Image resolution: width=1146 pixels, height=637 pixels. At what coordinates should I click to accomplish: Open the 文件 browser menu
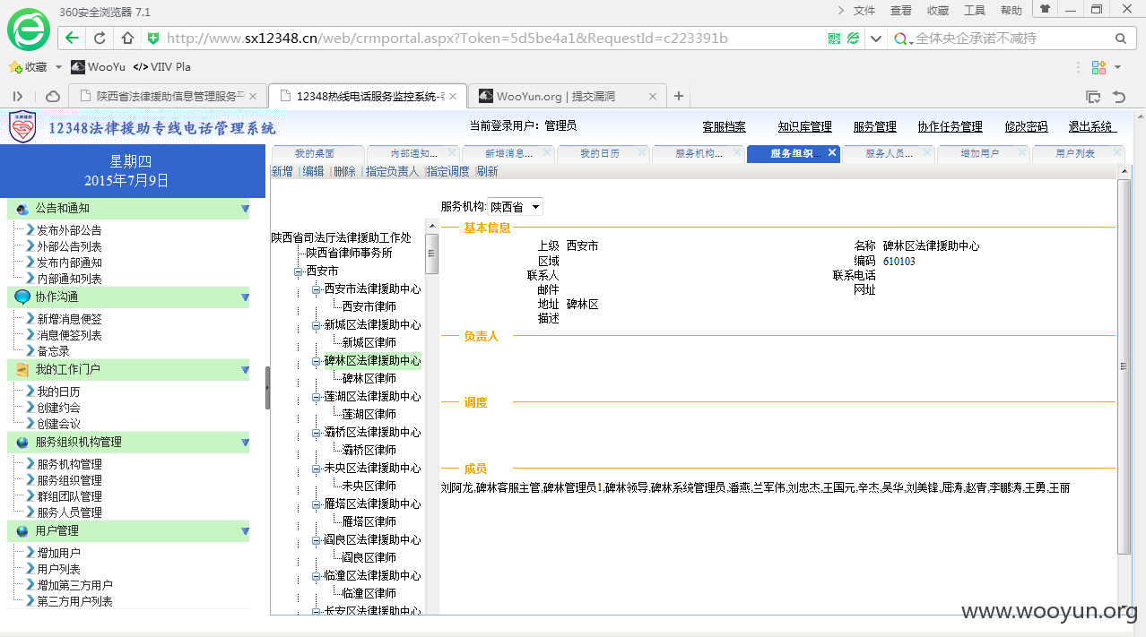[x=864, y=11]
